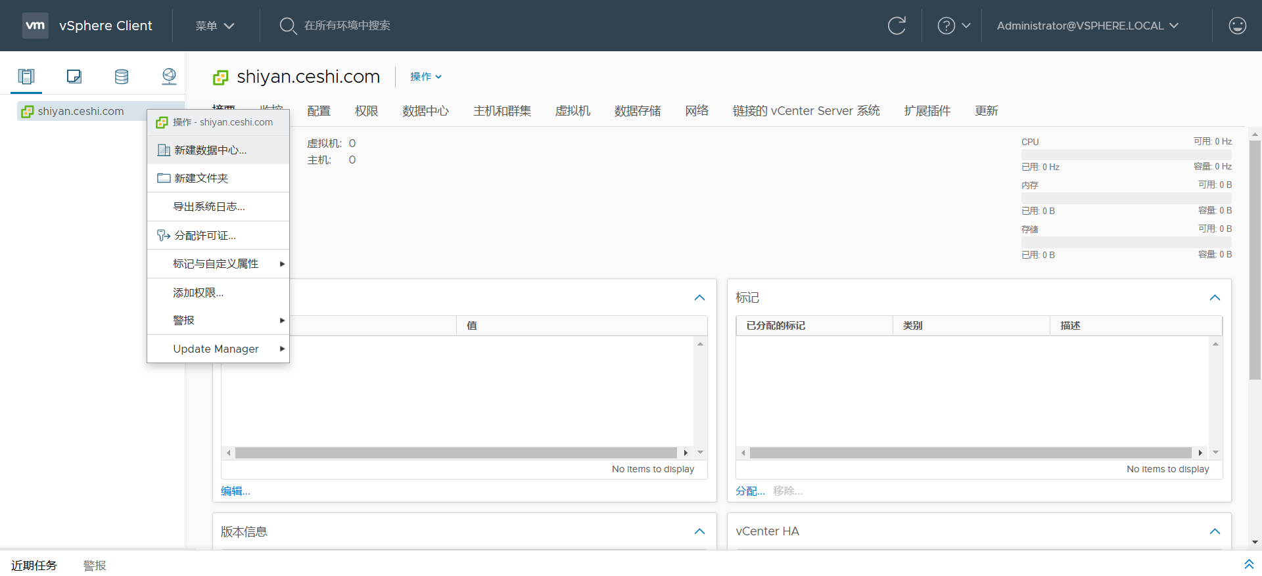The image size is (1262, 576).
Task: Click the vSphere Client title text
Action: coord(106,26)
